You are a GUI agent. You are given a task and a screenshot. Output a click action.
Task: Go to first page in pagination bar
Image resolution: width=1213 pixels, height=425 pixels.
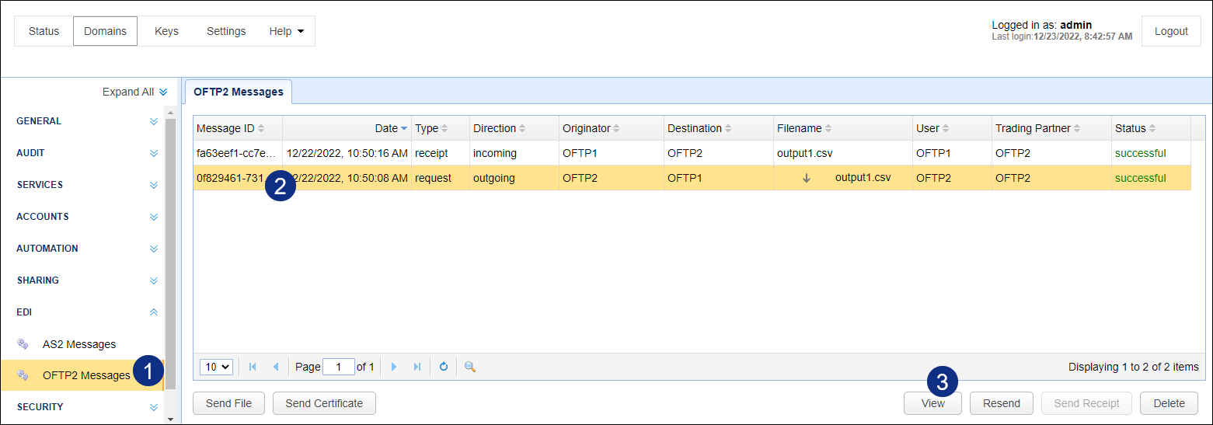(253, 367)
